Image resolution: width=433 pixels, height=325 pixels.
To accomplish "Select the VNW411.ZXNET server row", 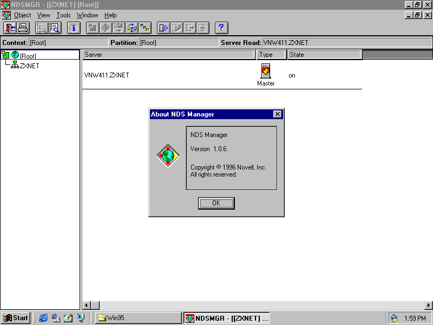I will click(222, 75).
